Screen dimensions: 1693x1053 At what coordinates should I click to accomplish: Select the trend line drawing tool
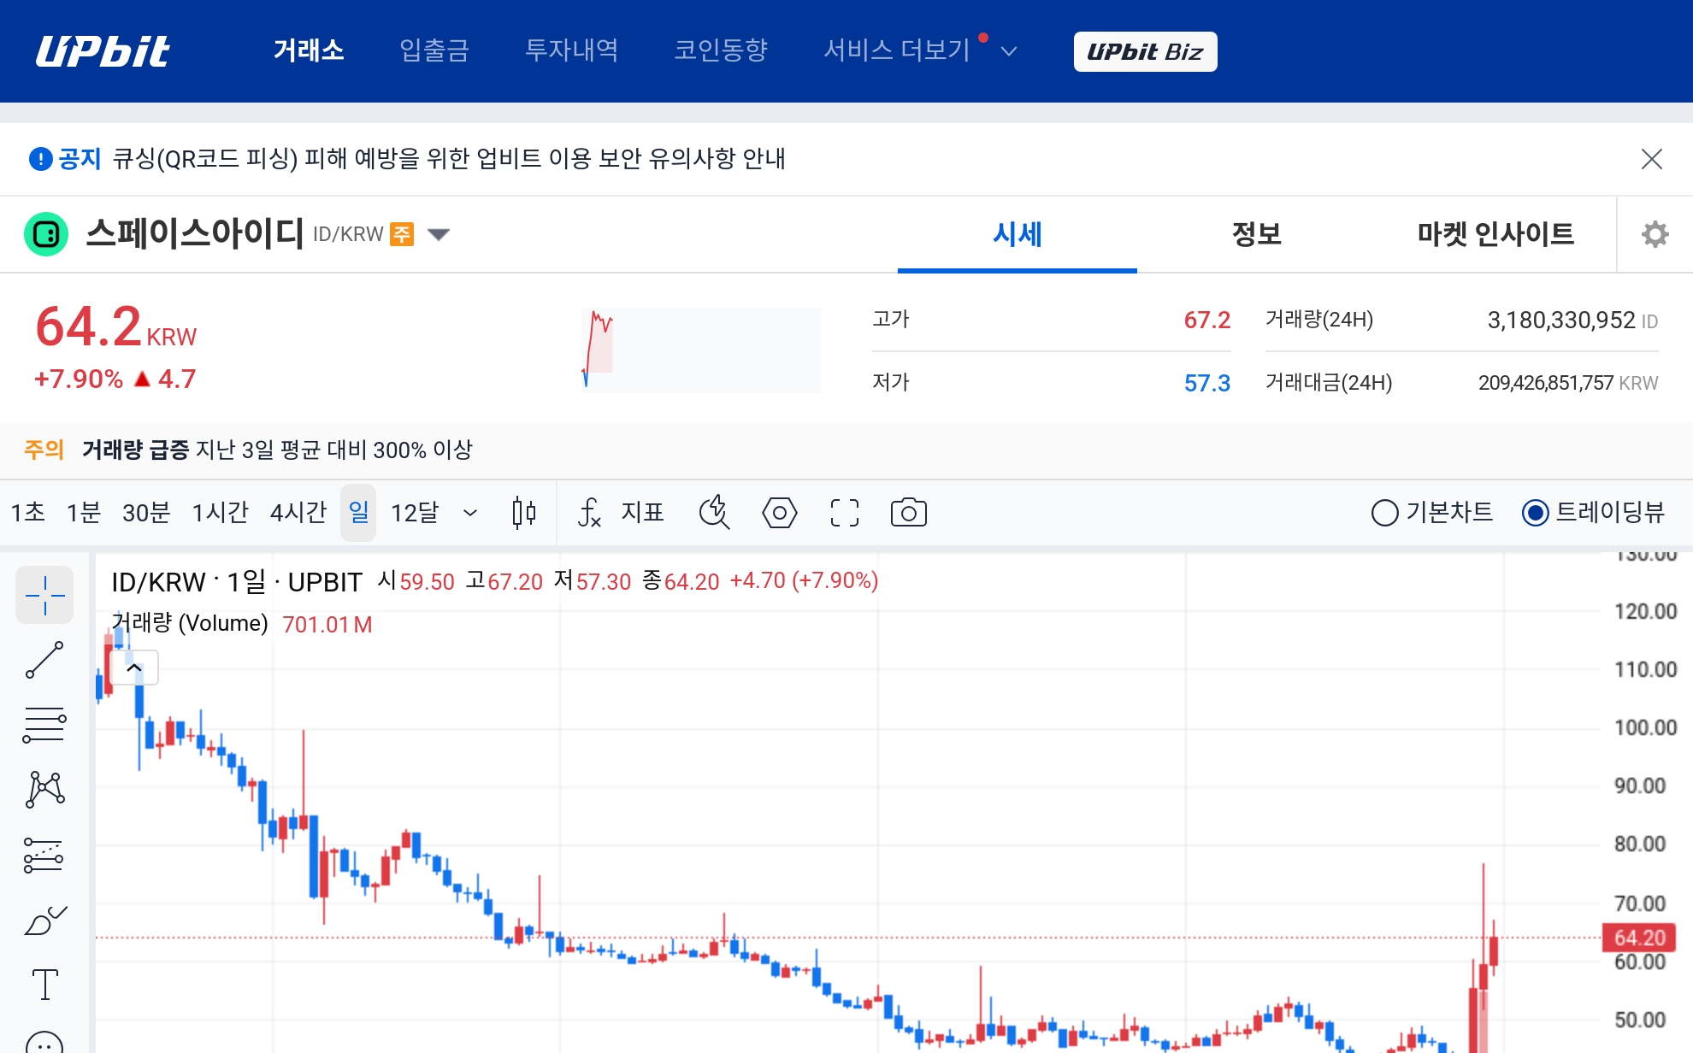click(x=44, y=660)
